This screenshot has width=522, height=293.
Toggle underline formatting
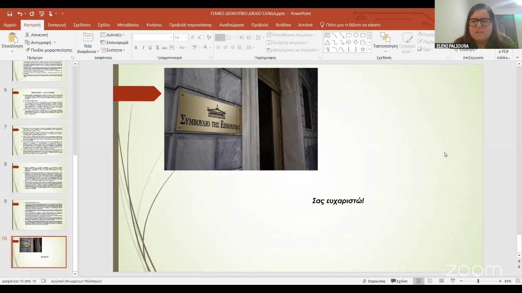point(150,48)
